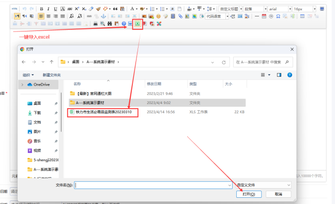Refresh the folder with the reload icon
The height and width of the screenshot is (204, 335).
tap(224, 62)
